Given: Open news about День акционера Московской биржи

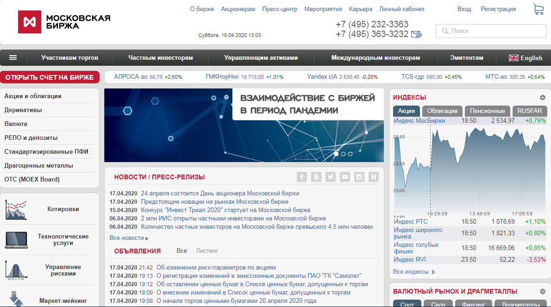Looking at the screenshot, I should [x=220, y=193].
